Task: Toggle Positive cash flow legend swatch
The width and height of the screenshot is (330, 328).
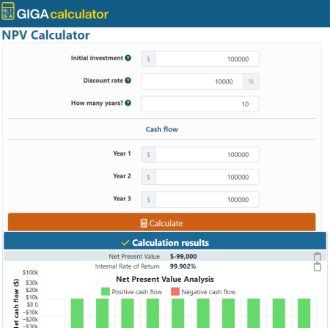Action: click(106, 291)
